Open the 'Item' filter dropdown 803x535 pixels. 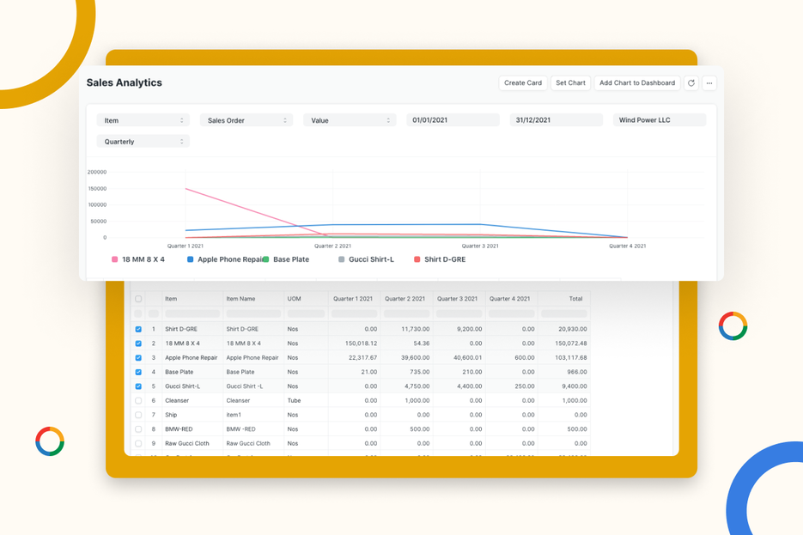click(x=143, y=119)
